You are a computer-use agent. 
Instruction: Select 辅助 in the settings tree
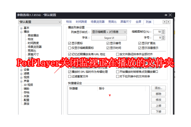click(x=26, y=89)
